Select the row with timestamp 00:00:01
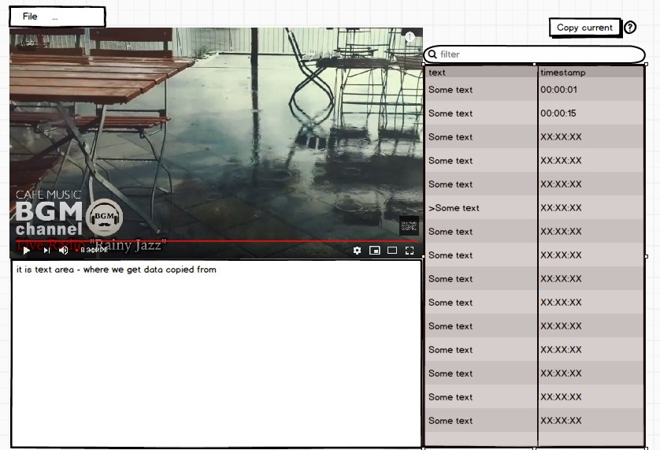The image size is (660, 450). (535, 89)
